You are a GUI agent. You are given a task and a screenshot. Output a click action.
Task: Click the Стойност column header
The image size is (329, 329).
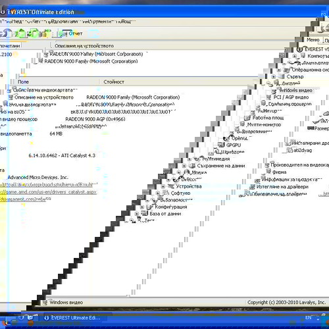pos(114,82)
